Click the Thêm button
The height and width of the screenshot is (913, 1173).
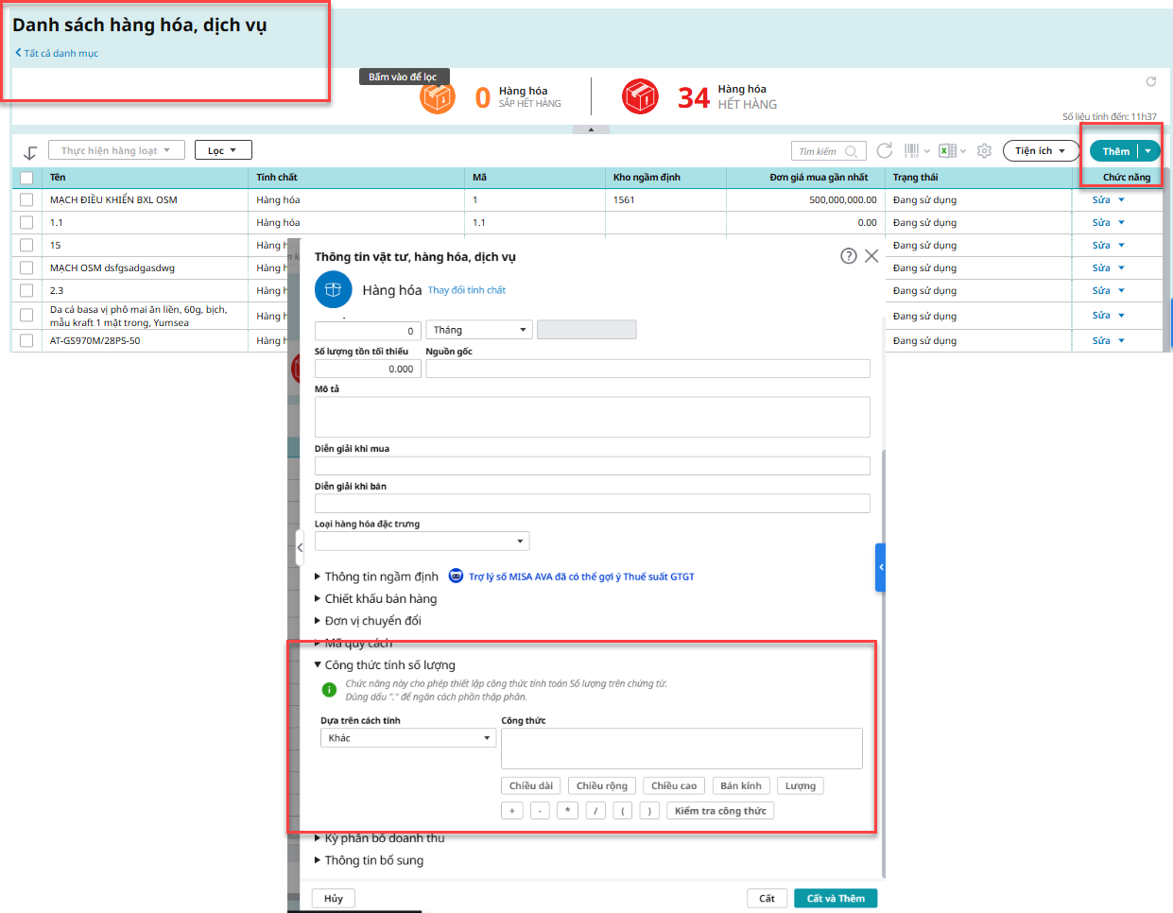(x=1115, y=151)
